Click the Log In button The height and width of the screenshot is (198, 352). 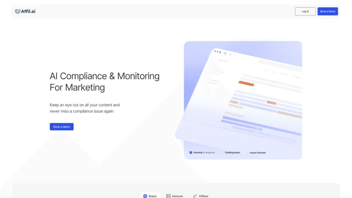(305, 11)
